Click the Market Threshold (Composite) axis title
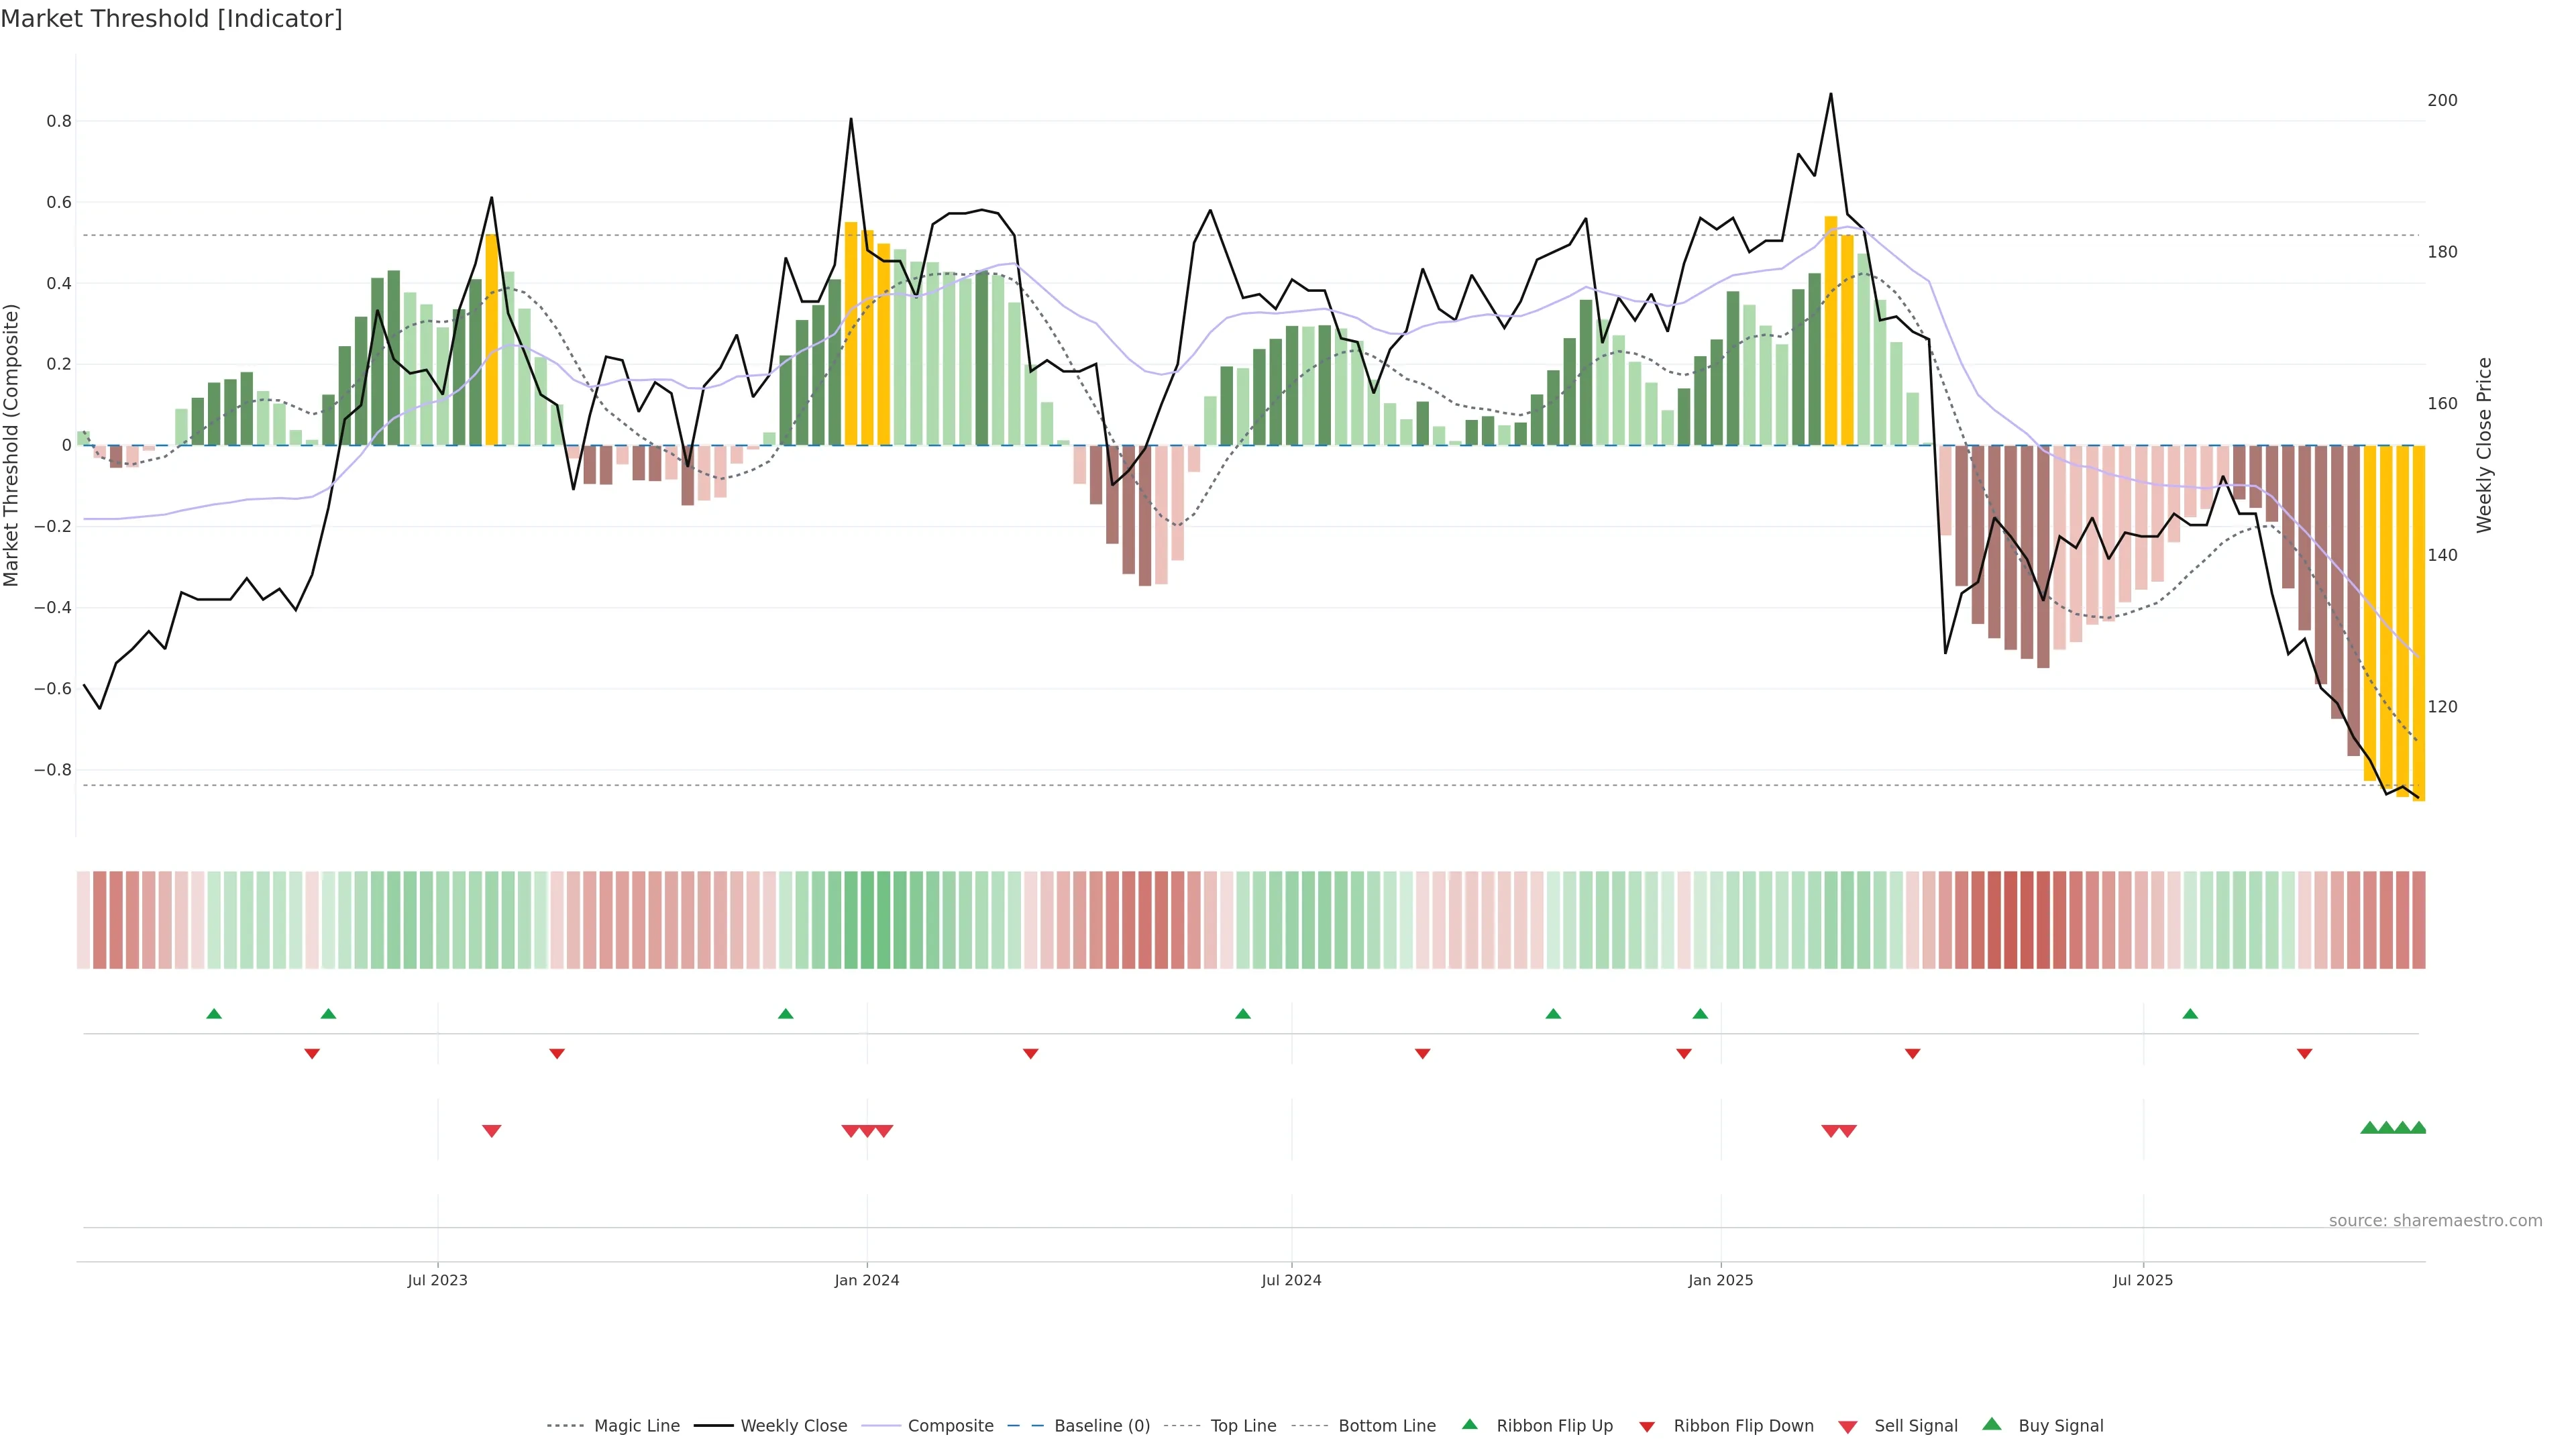The height and width of the screenshot is (1449, 2576). pos(12,445)
